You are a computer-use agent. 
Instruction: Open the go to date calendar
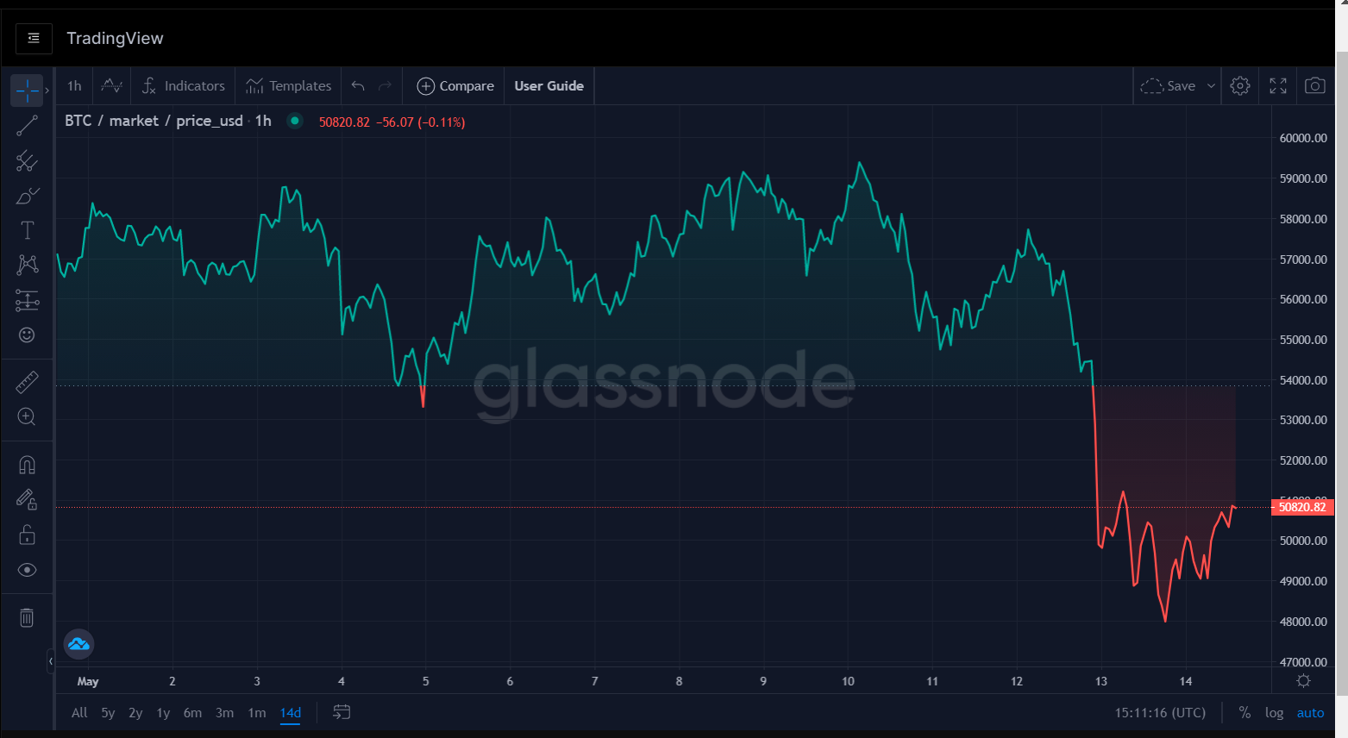[x=342, y=712]
